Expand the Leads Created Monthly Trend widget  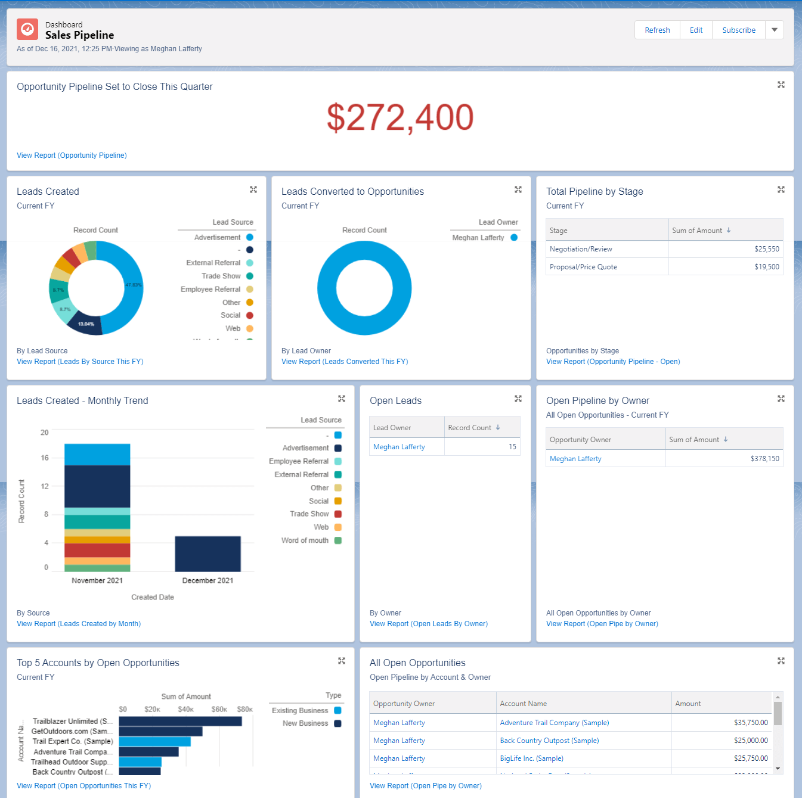tap(342, 399)
